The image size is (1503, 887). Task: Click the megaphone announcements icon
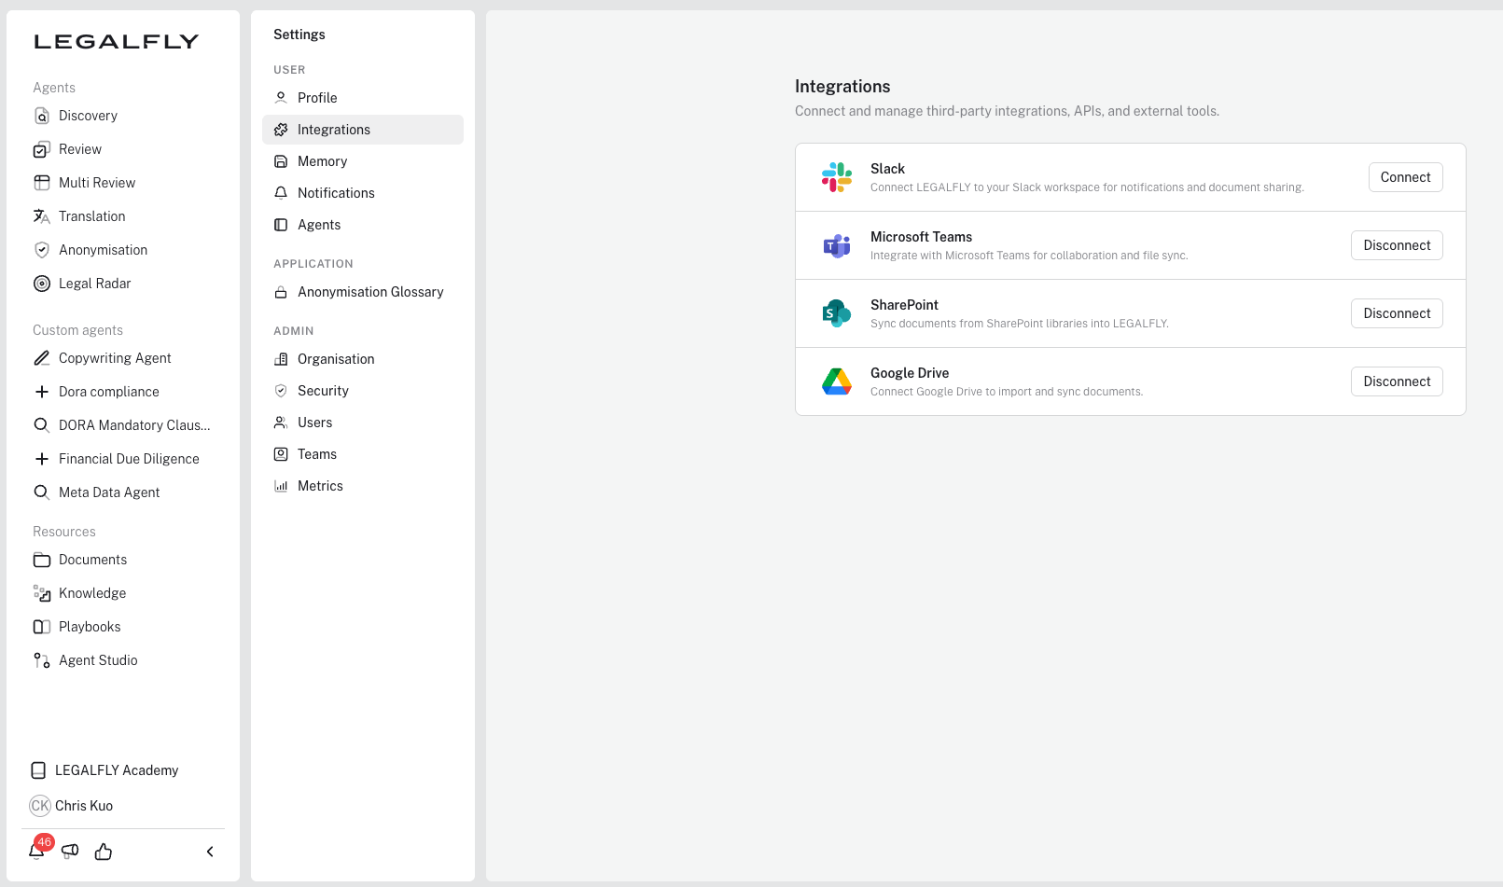coord(70,851)
